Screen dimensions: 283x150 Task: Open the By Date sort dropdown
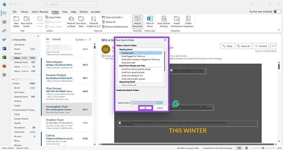(x=81, y=40)
